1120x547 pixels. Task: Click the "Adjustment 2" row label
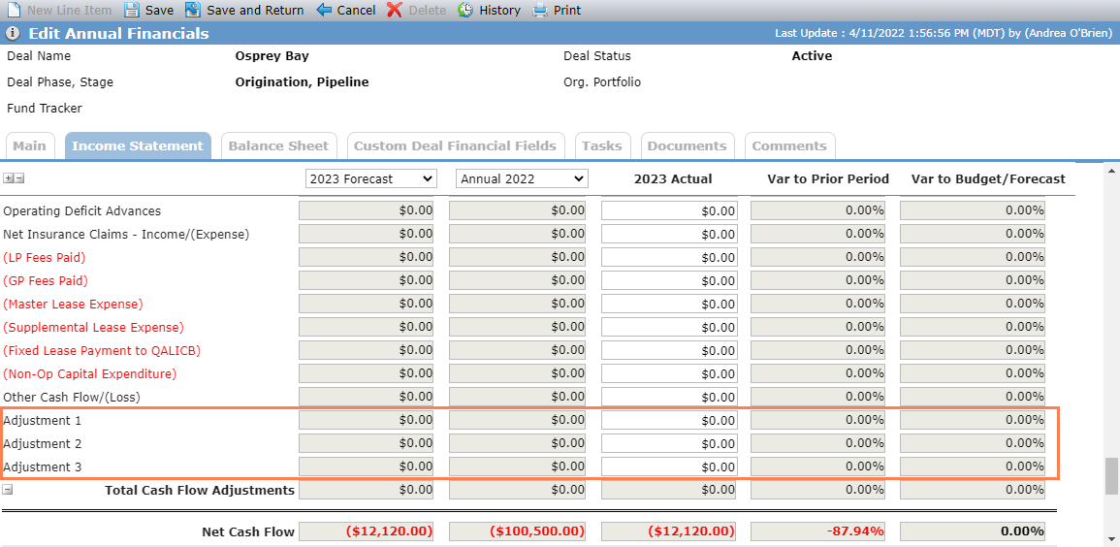42,443
